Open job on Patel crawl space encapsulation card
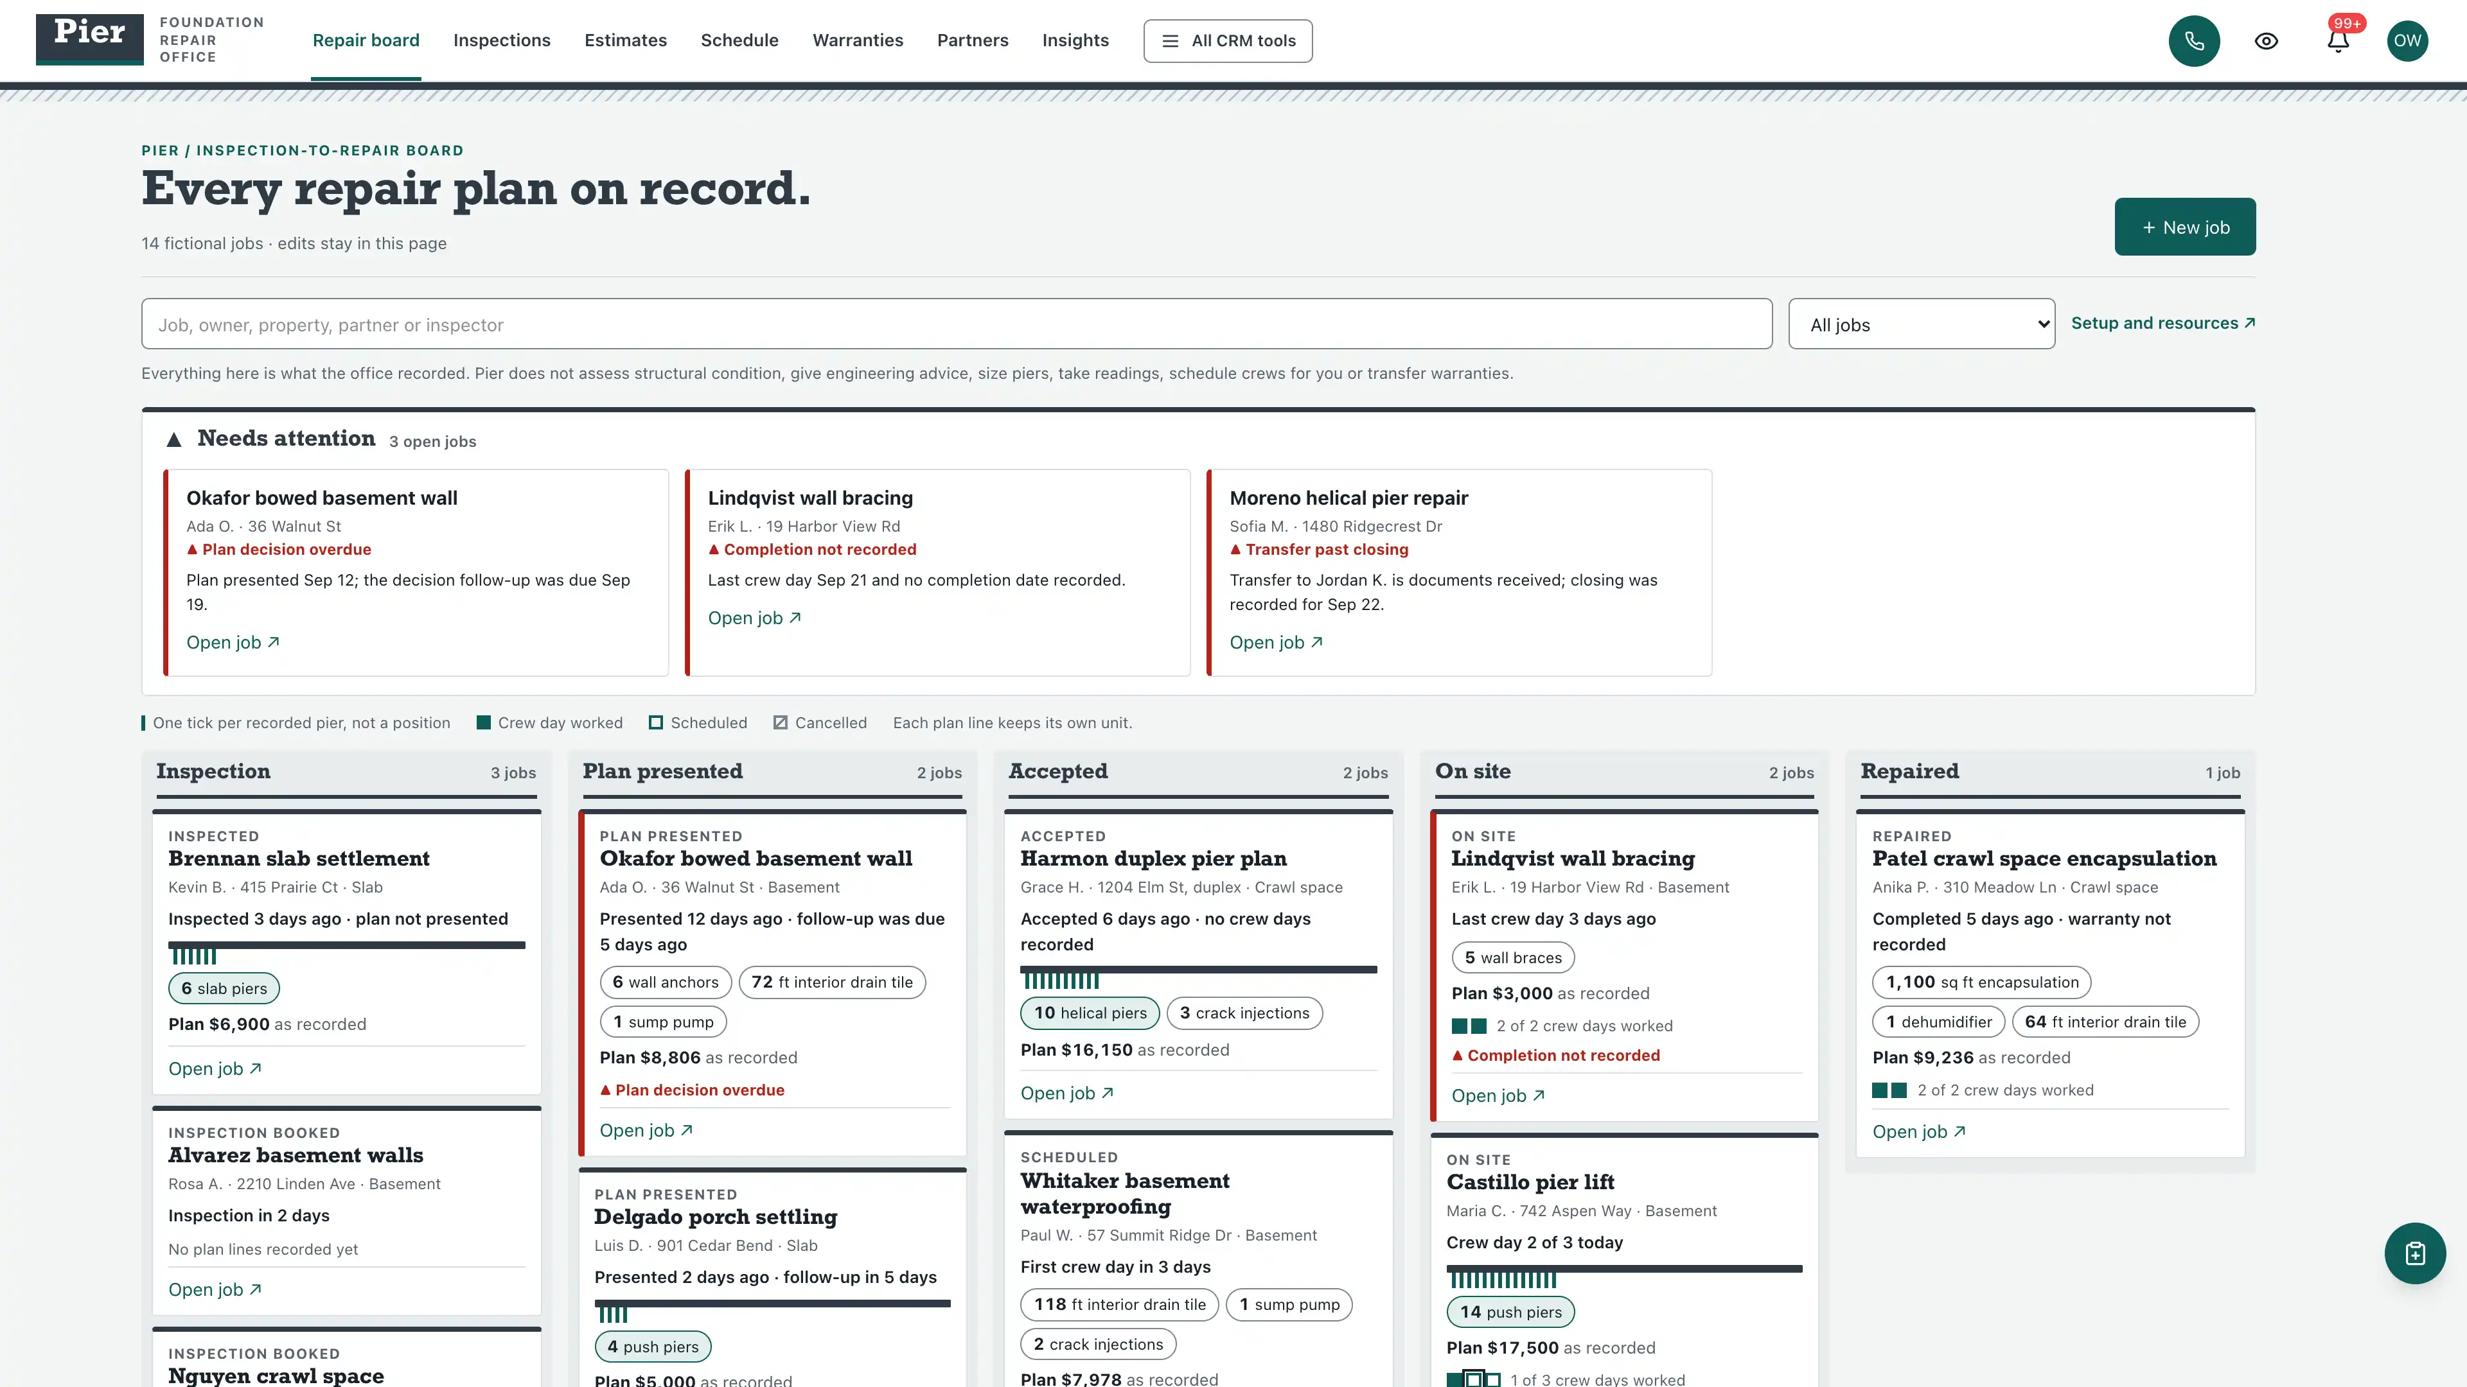The image size is (2467, 1387). pyautogui.click(x=1919, y=1131)
